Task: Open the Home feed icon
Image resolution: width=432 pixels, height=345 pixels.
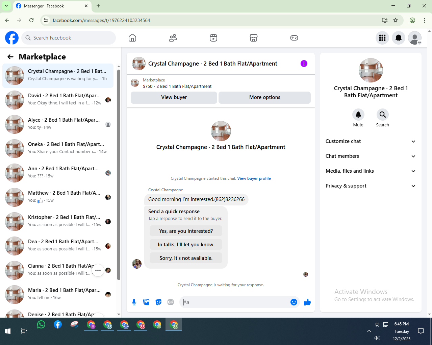Action: (132, 38)
